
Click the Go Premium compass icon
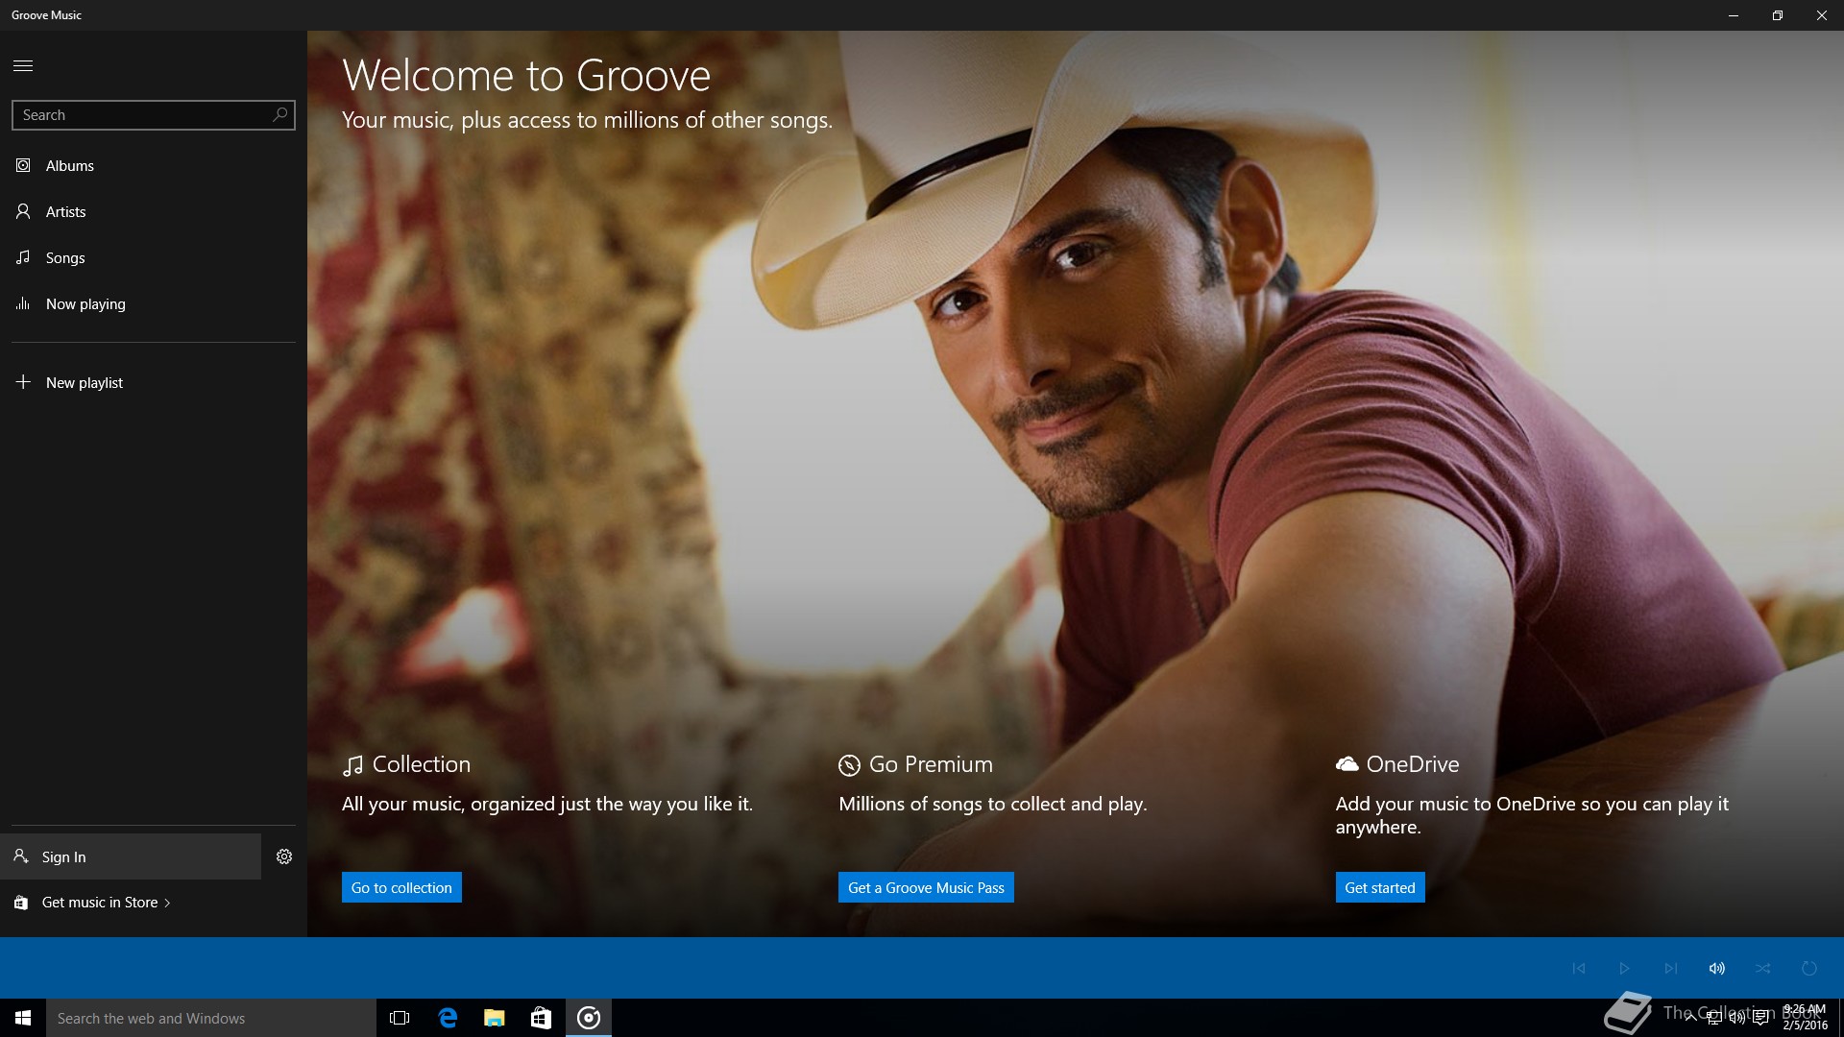click(849, 765)
